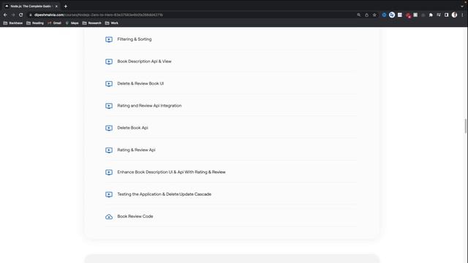468x263 pixels.
Task: Open the Extensions puzzle-piece menu
Action: 431,15
